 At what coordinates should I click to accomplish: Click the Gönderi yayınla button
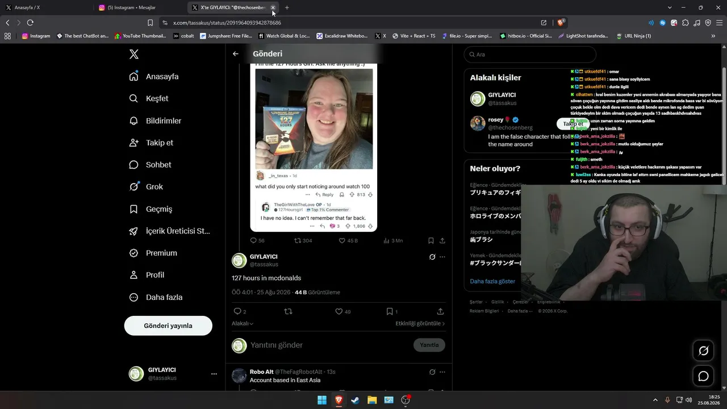coord(168,325)
